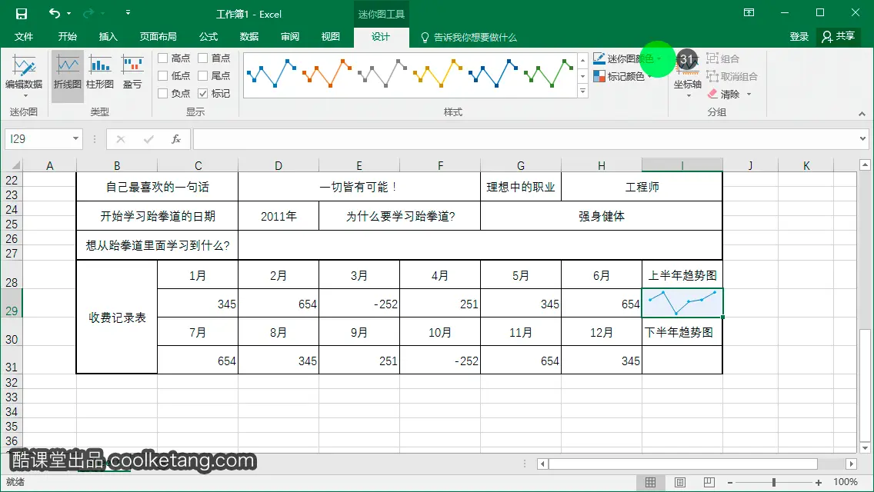Viewport: 874px width, 492px height.
Task: Open the 清除 dropdown arrow
Action: tap(749, 94)
